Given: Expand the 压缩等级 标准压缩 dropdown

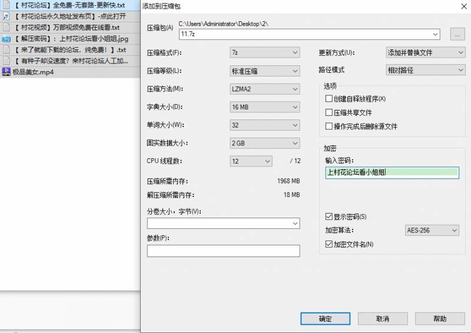Looking at the screenshot, I should point(265,71).
